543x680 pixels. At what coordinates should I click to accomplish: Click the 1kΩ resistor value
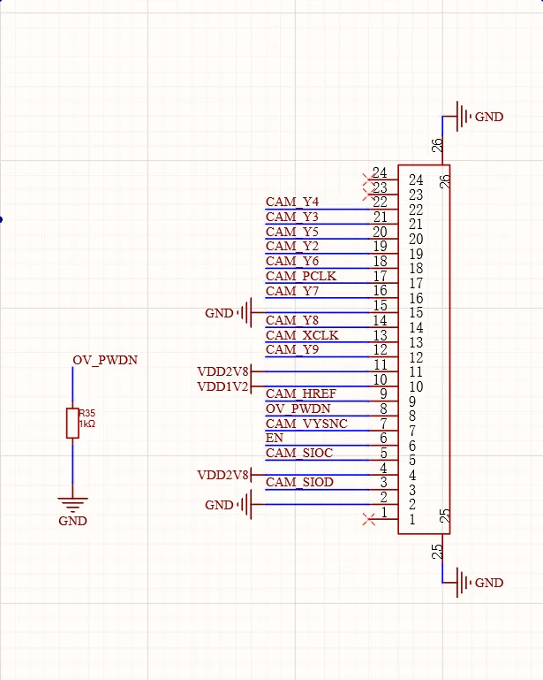pyautogui.click(x=87, y=424)
